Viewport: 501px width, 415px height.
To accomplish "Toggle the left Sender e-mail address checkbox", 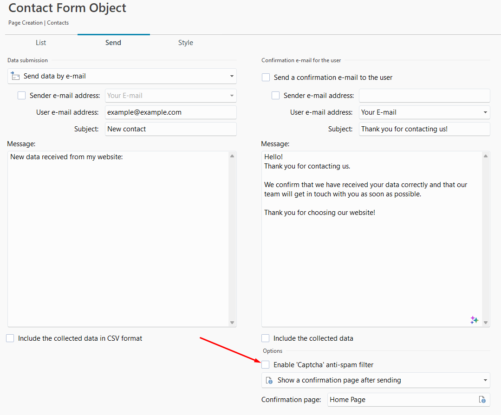I will (x=22, y=96).
